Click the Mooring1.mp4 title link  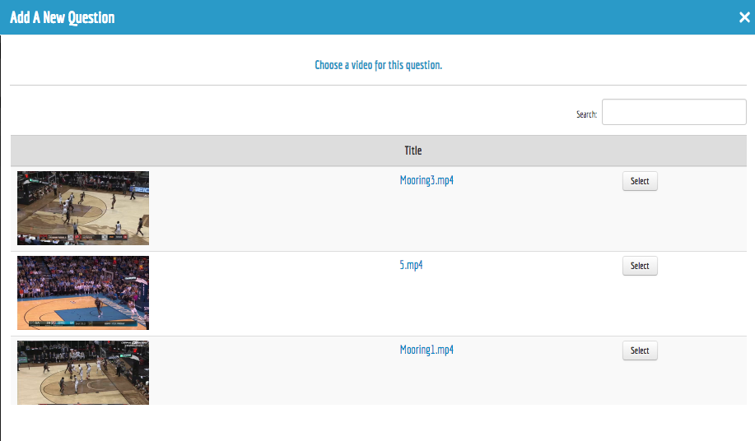tap(426, 350)
